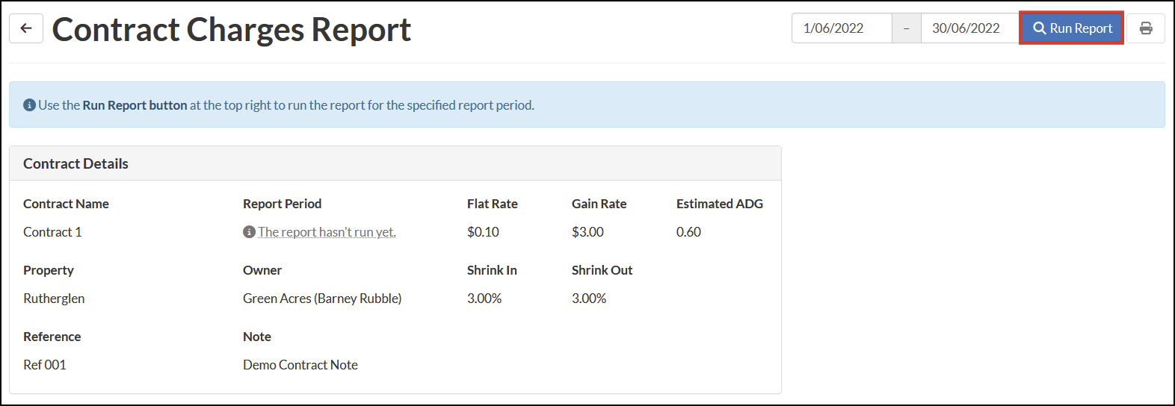Click the info icon beside report period

tap(249, 232)
